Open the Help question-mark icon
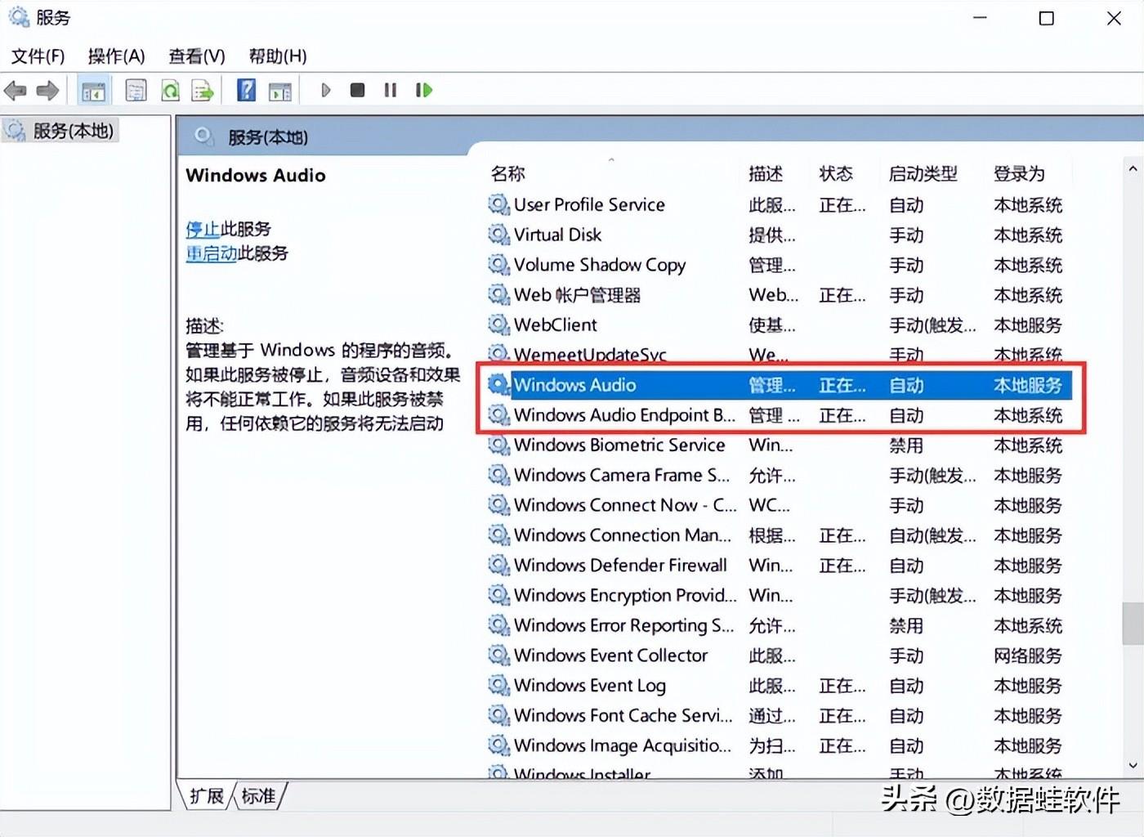Screen dimensions: 1144x837 pyautogui.click(x=246, y=90)
